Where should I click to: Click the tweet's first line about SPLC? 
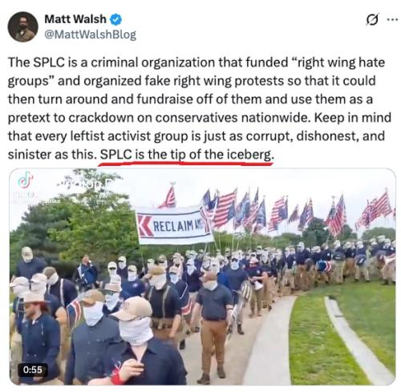click(x=196, y=63)
